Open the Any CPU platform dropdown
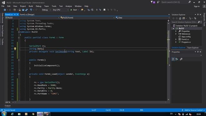This screenshot has height=116, width=206. pos(61,10)
